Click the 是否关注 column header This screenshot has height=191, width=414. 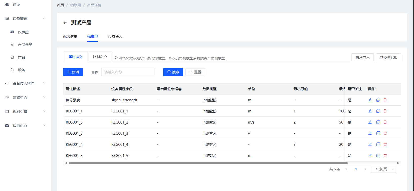(355, 89)
